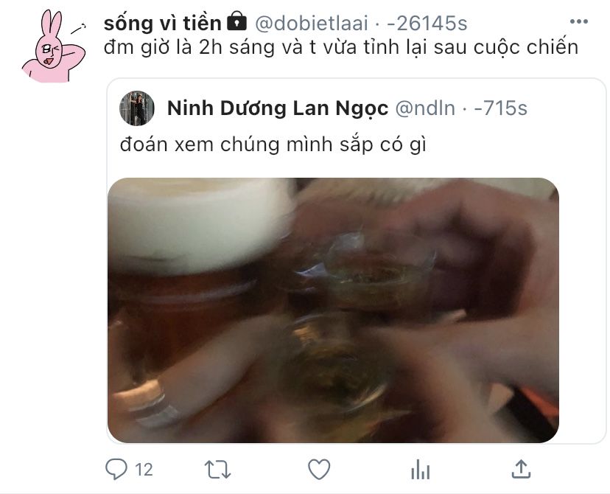This screenshot has height=494, width=610.
Task: Open the pink rabbit profile avatar
Action: point(54,46)
